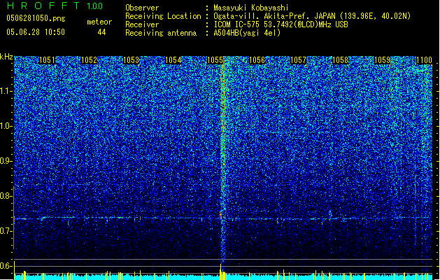Image resolution: width=440 pixels, height=280 pixels.
Task: Click the Receiving antenna label
Action: coord(161,33)
